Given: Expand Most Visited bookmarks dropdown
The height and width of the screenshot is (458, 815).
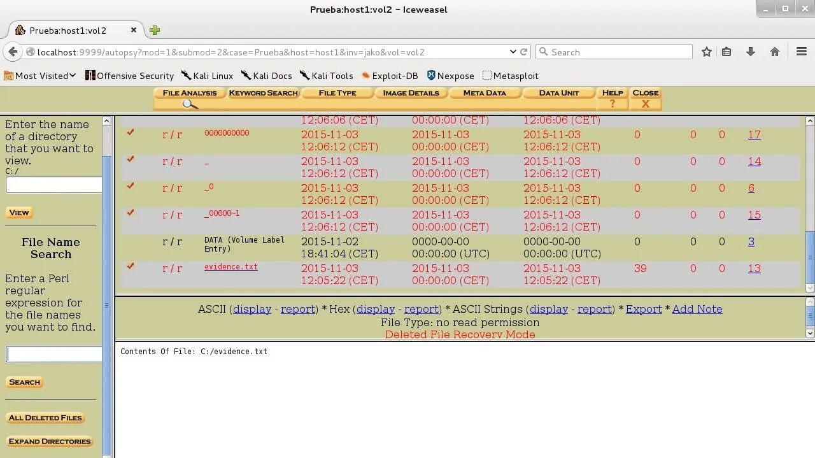Looking at the screenshot, I should 40,75.
